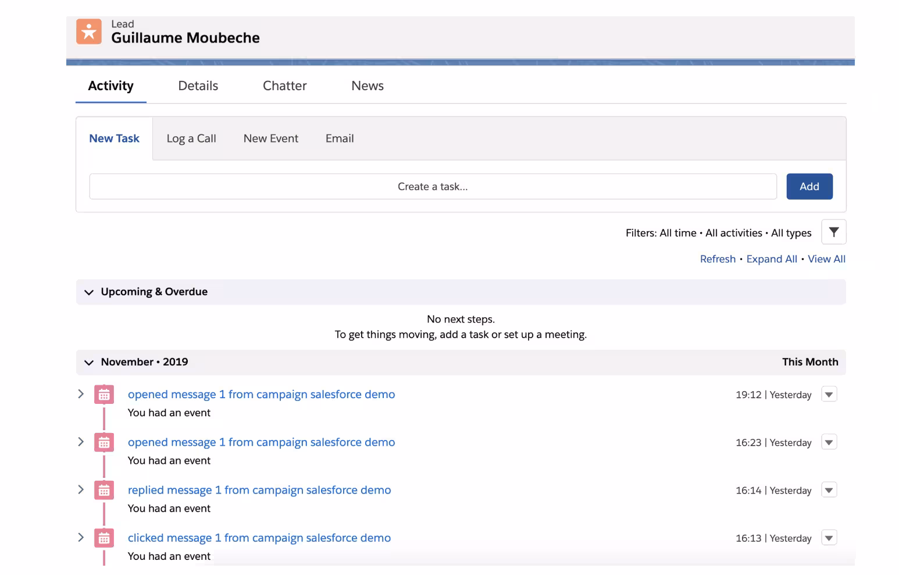Switch to the Chatter tab
The image size is (899, 575).
pyautogui.click(x=284, y=86)
